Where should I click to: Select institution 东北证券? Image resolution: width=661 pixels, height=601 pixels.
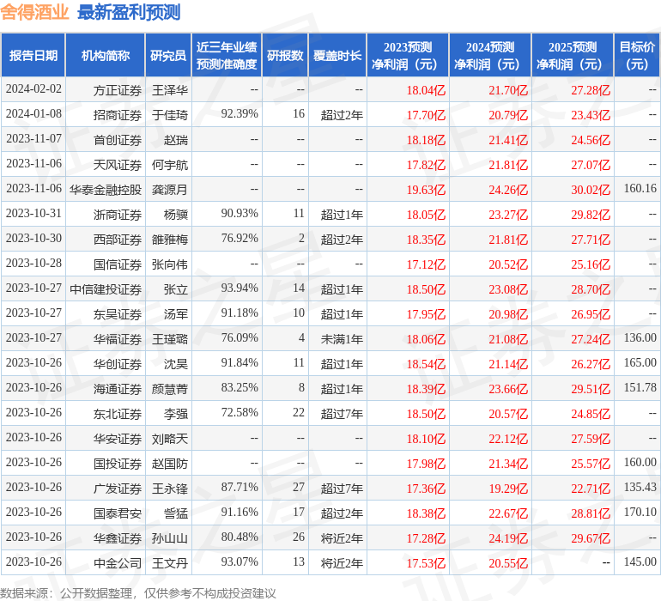tap(118, 414)
